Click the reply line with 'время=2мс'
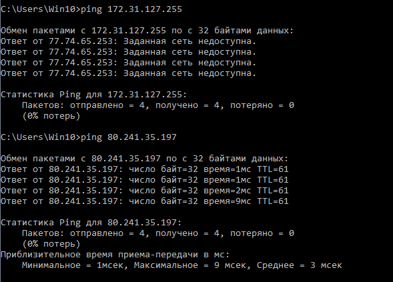This screenshot has height=282, width=393. (144, 191)
